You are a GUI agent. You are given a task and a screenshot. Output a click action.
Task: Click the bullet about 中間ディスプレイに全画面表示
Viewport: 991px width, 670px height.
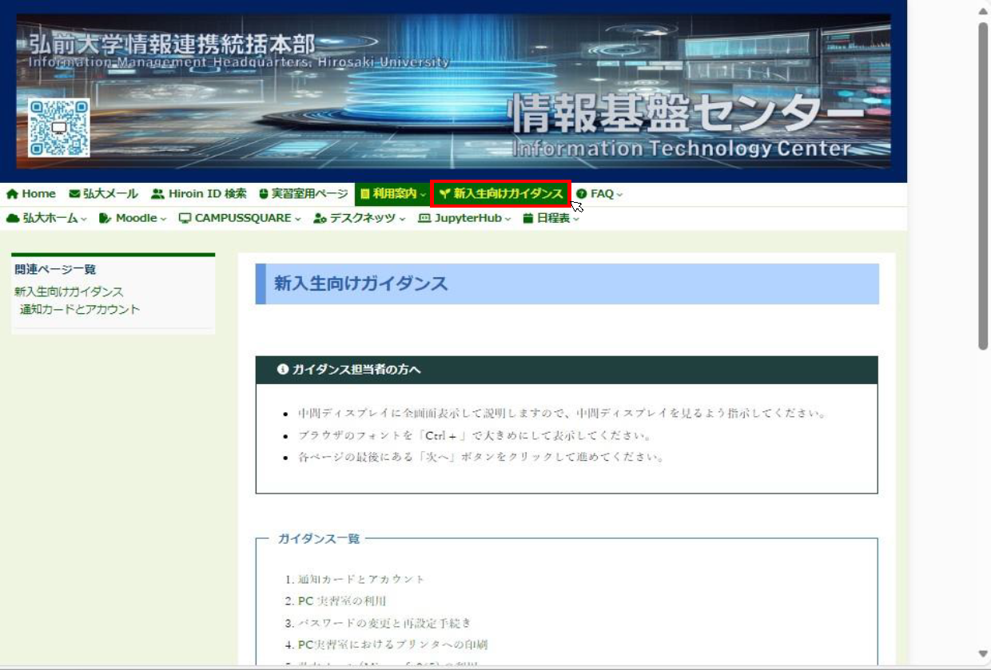[562, 414]
